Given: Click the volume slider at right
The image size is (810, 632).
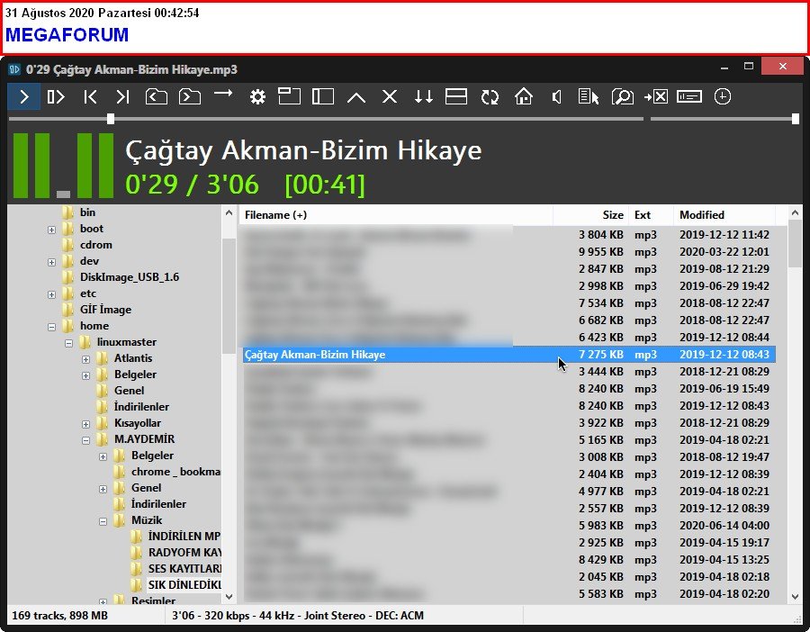Looking at the screenshot, I should [x=724, y=119].
